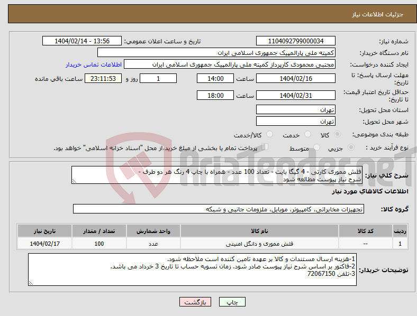The width and height of the screenshot is (417, 316).
Task: Click the row number cell 1
Action: tap(400, 244)
